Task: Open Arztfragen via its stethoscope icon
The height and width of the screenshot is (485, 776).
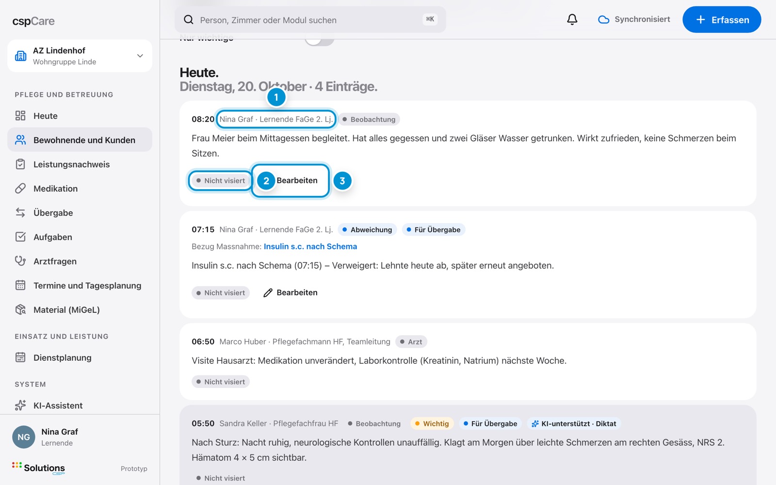Action: coord(20,261)
